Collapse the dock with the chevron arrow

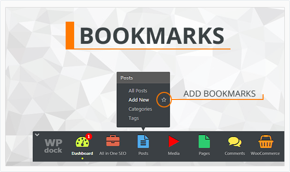(37, 135)
